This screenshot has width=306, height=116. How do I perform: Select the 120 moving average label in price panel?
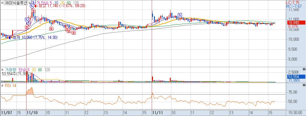76,2
